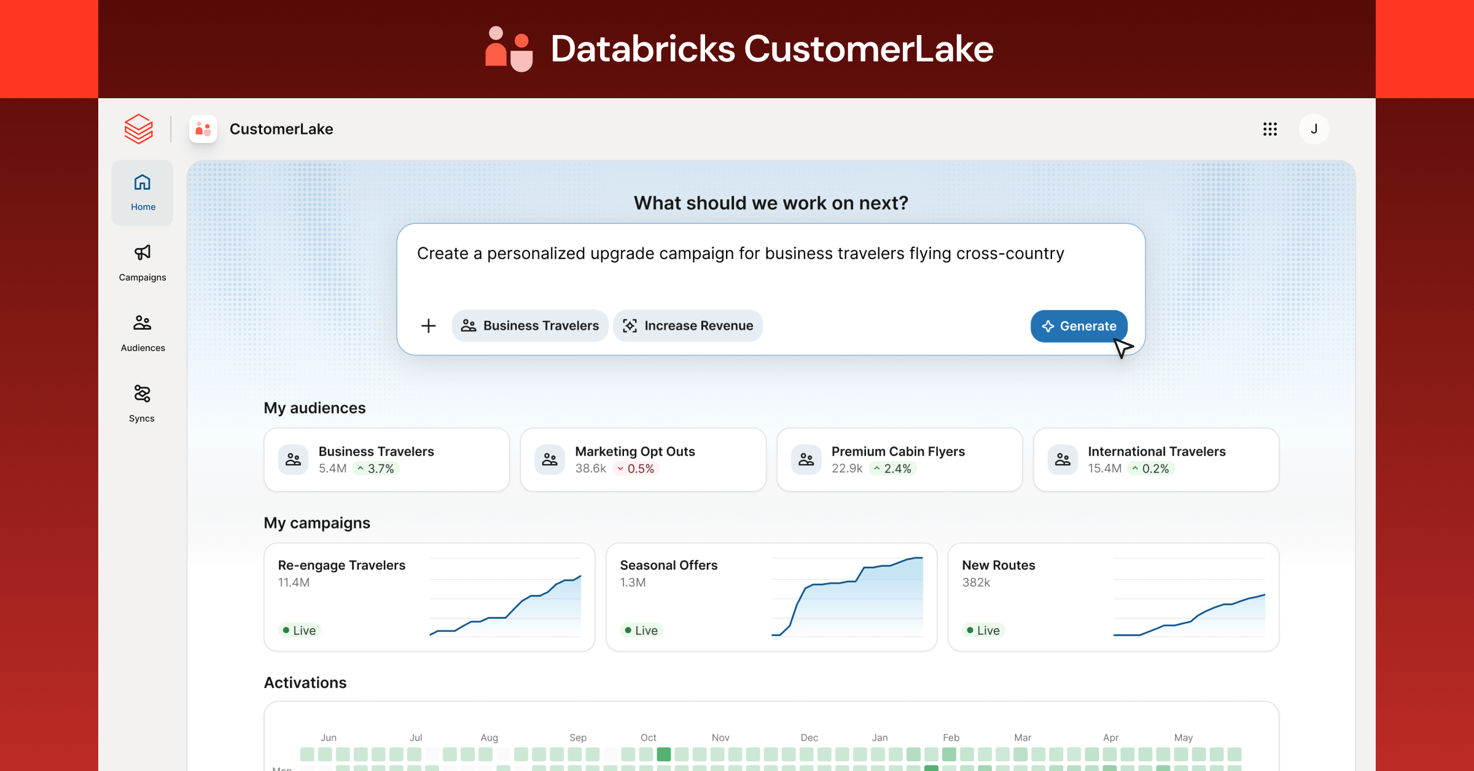1474x771 pixels.
Task: Click the Generate button
Action: click(x=1079, y=326)
